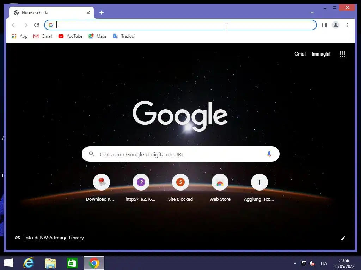
Task: Toggle the side panel icon
Action: (x=324, y=25)
